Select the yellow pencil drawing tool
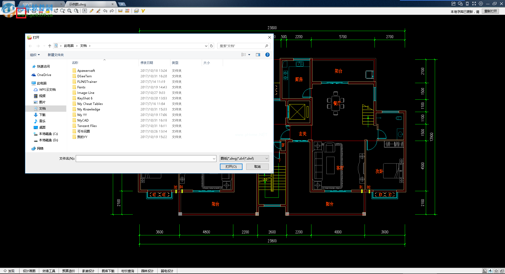 (x=91, y=11)
